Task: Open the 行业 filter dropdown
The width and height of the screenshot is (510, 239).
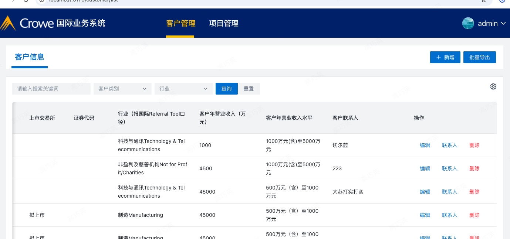Action: [x=183, y=89]
